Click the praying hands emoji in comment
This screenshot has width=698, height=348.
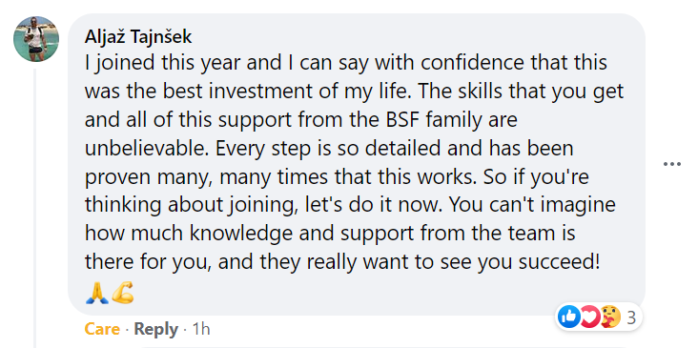97,294
